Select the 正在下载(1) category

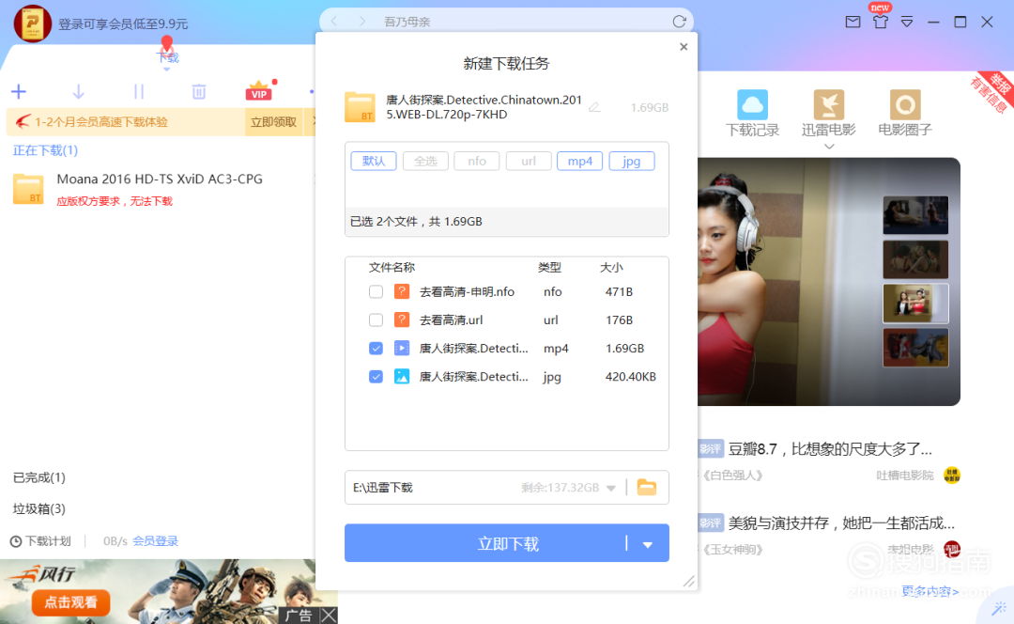point(45,150)
